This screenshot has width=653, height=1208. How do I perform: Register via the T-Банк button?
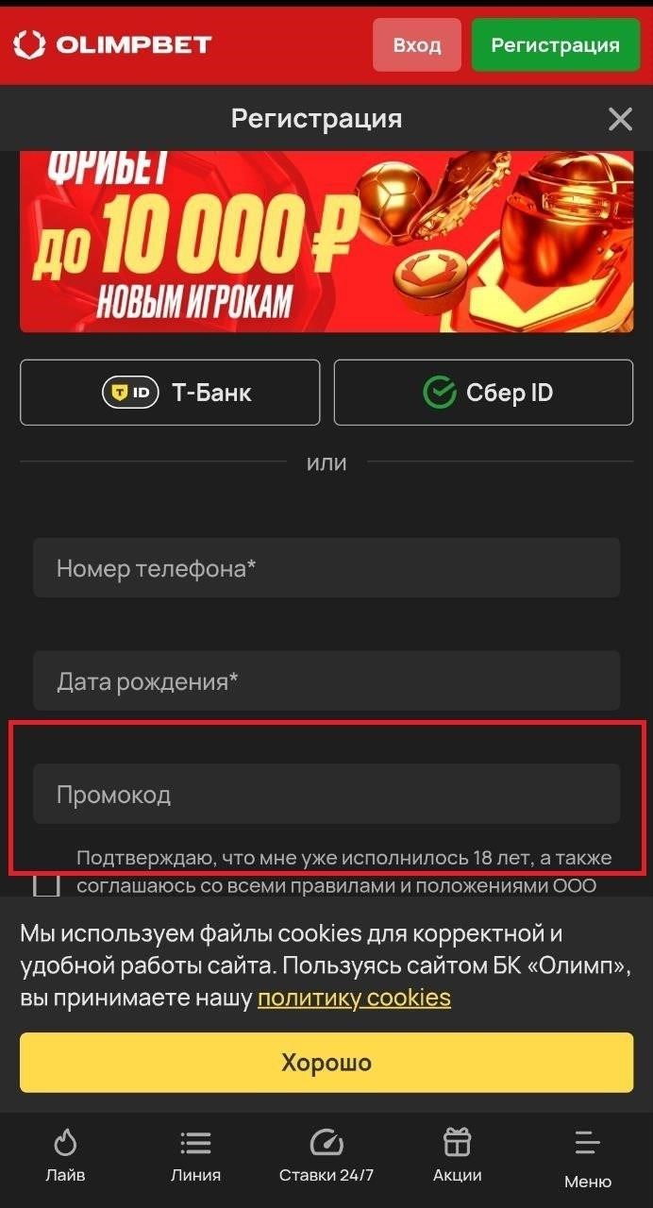[170, 393]
